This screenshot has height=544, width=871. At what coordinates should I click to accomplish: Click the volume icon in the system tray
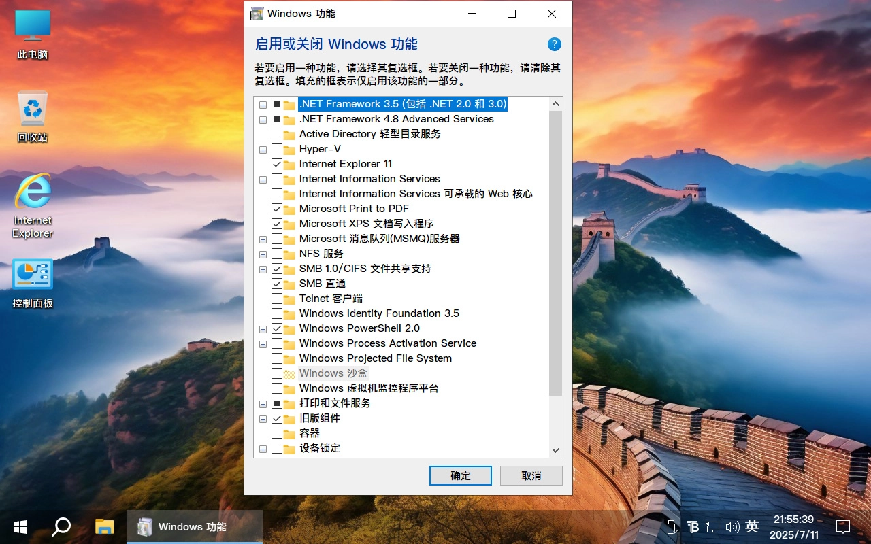[733, 526]
